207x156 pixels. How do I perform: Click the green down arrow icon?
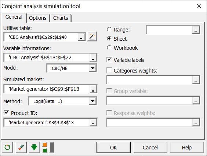point(34,147)
